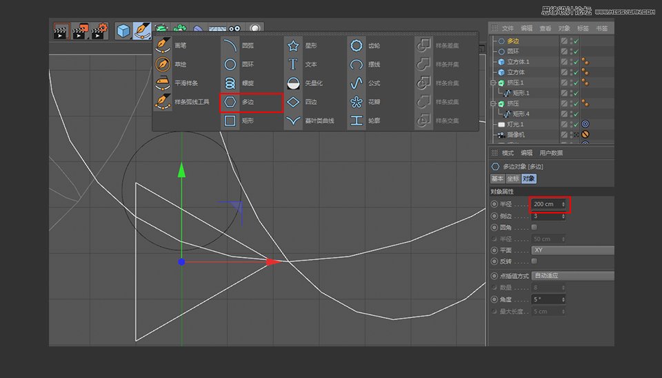Create a 四边 four-side spline
The width and height of the screenshot is (662, 378).
coord(301,102)
